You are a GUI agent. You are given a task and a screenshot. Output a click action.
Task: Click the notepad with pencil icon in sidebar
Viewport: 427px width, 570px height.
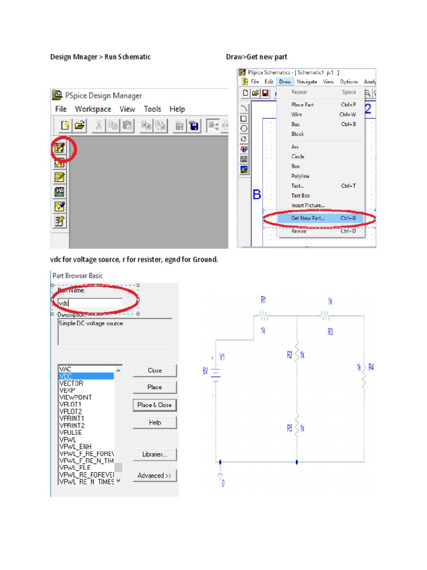pos(59,221)
